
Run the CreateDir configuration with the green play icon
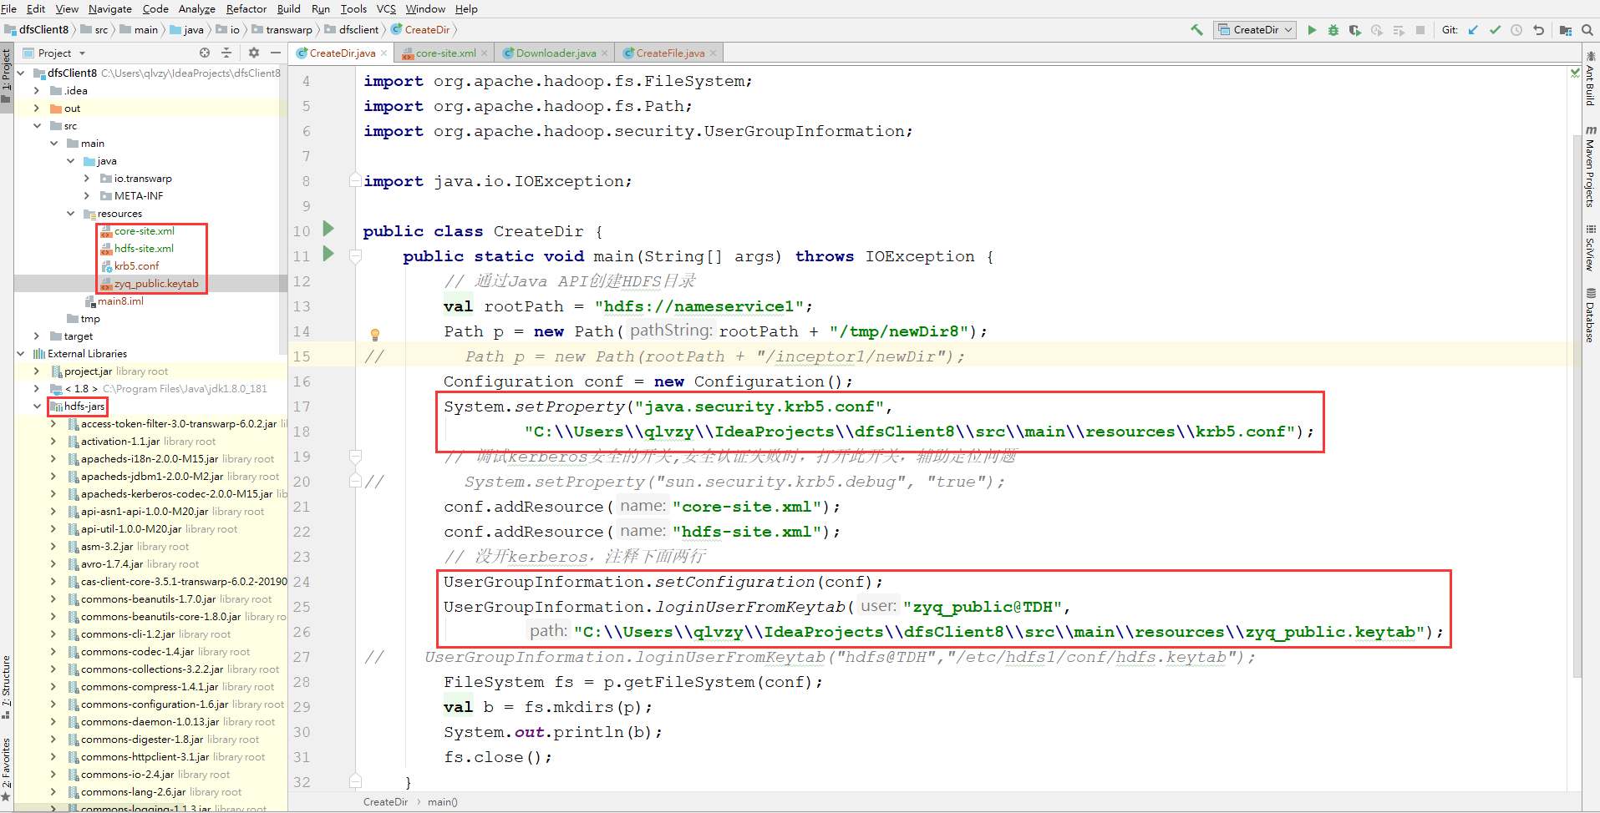point(1312,30)
